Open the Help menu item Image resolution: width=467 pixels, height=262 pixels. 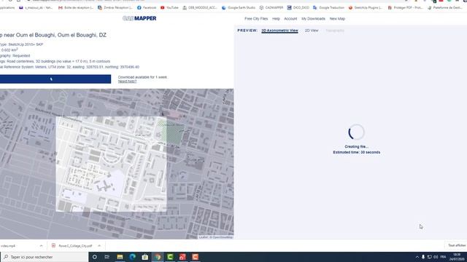[276, 19]
